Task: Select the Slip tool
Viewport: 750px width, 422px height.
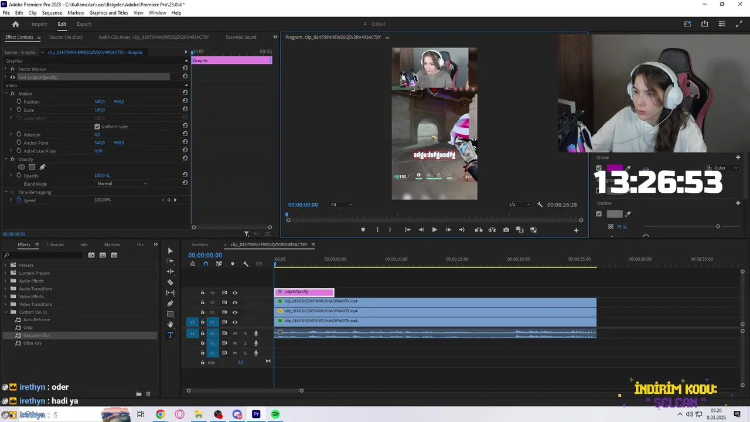Action: 170,293
